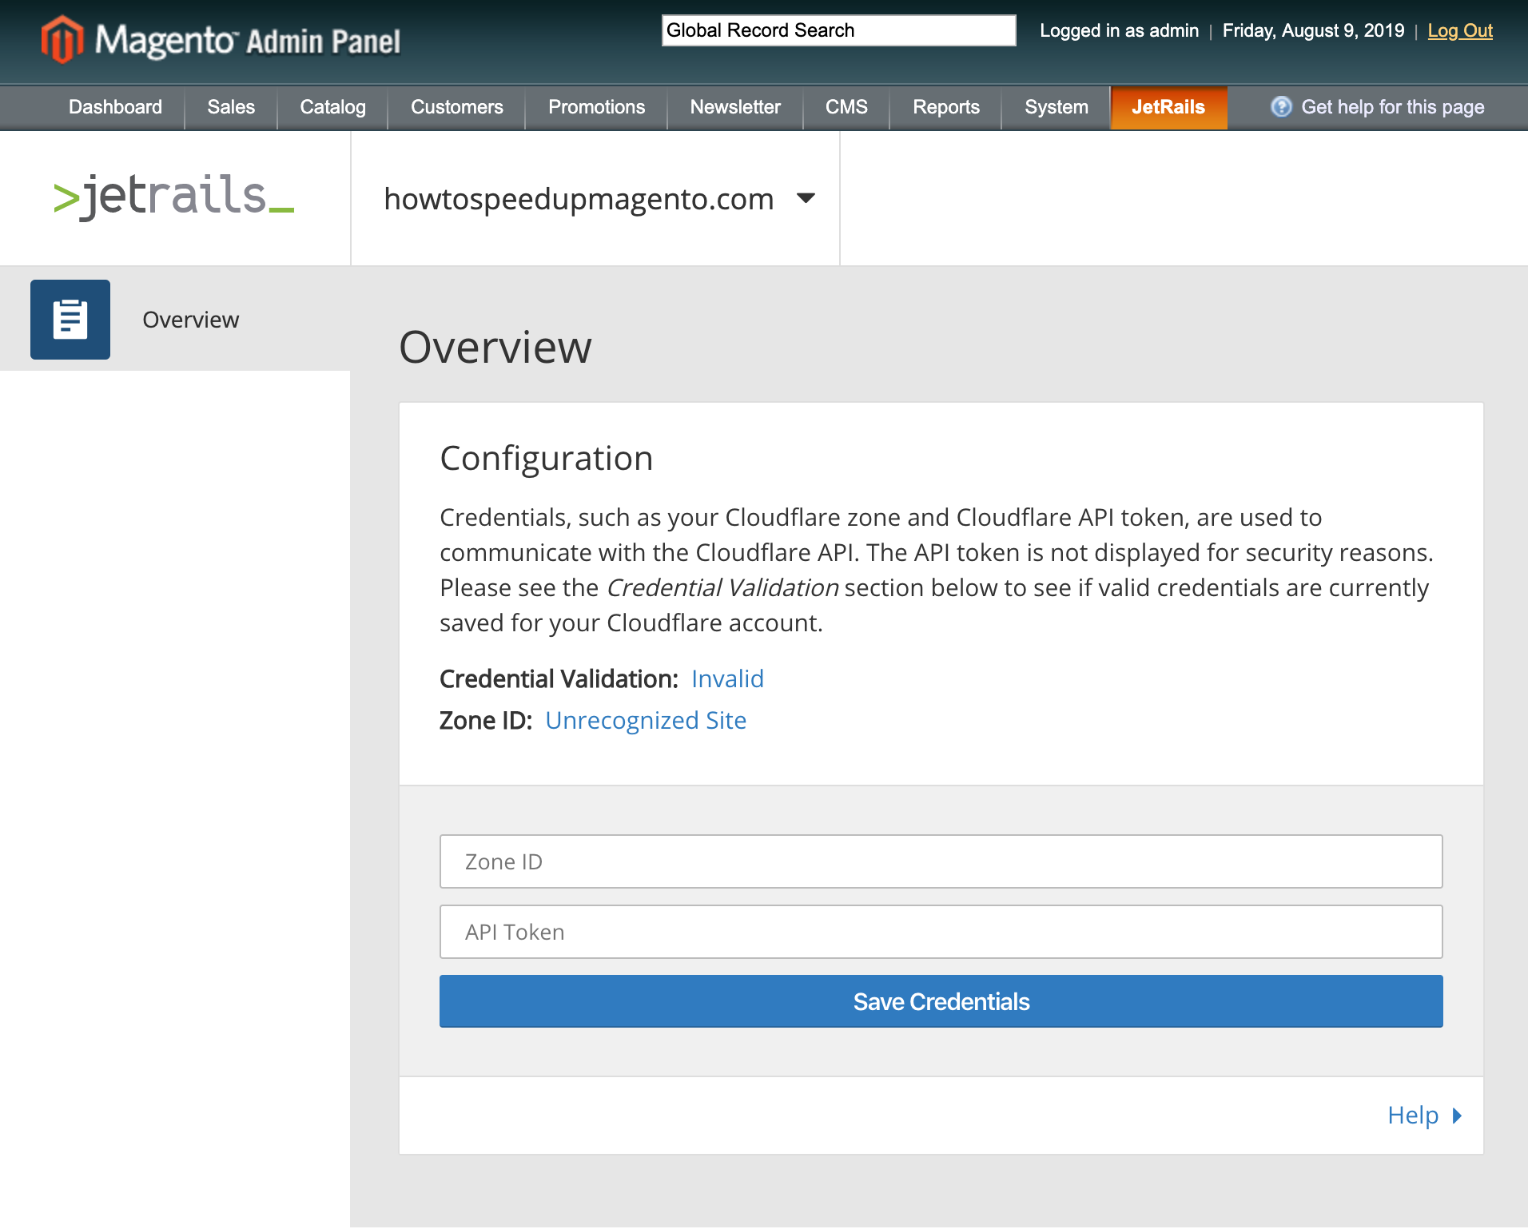Click the Log Out link
Screen dimensions: 1528x1229
pos(1460,30)
